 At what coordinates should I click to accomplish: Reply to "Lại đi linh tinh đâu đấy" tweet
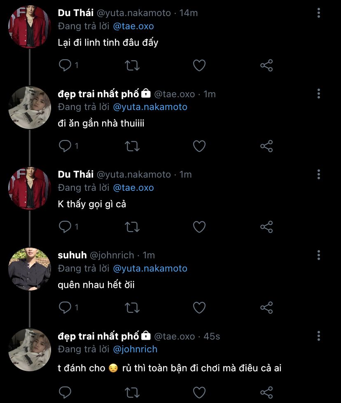click(65, 65)
